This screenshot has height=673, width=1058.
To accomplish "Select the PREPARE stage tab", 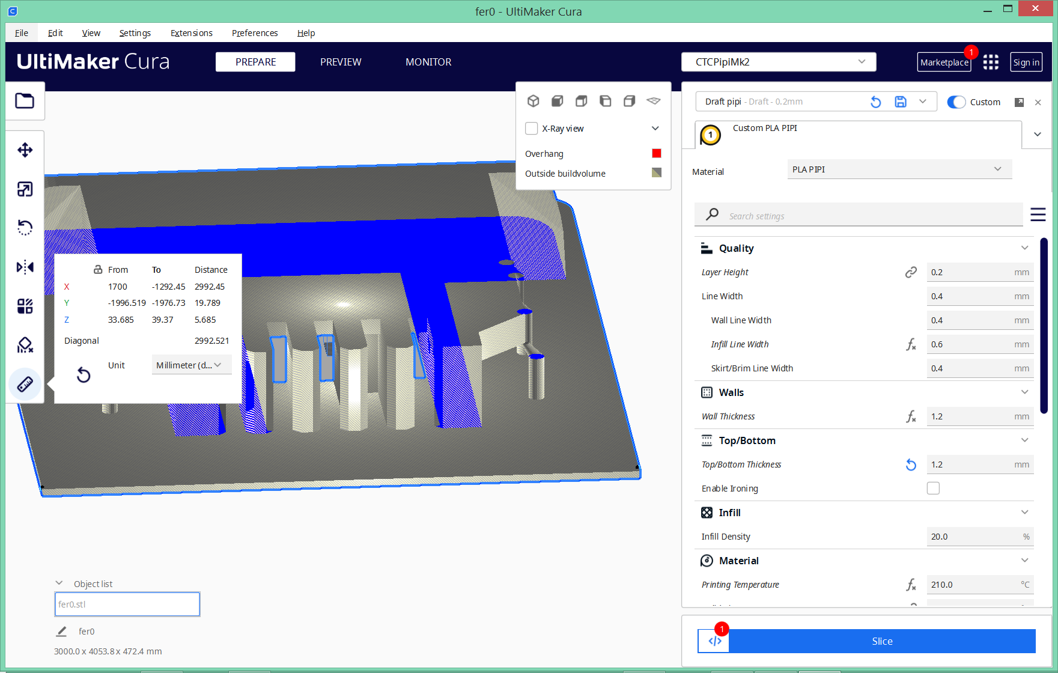I will [255, 62].
